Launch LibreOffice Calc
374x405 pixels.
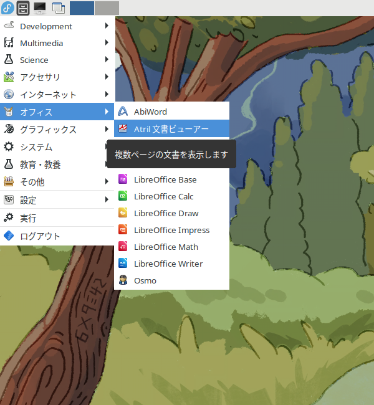tap(171, 196)
